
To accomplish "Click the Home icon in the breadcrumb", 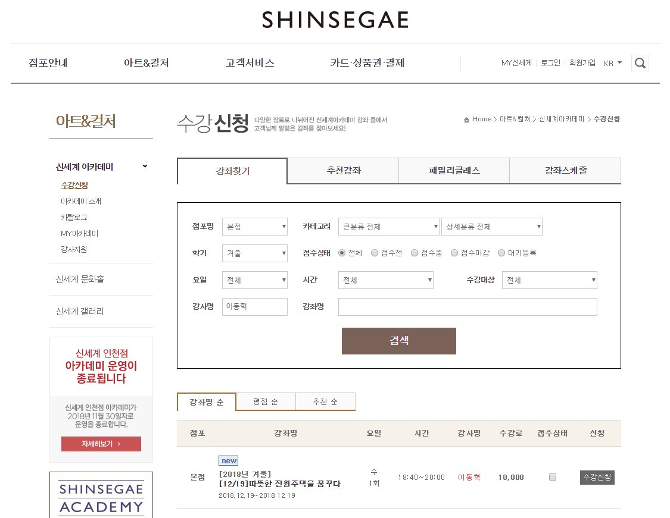I will 466,119.
